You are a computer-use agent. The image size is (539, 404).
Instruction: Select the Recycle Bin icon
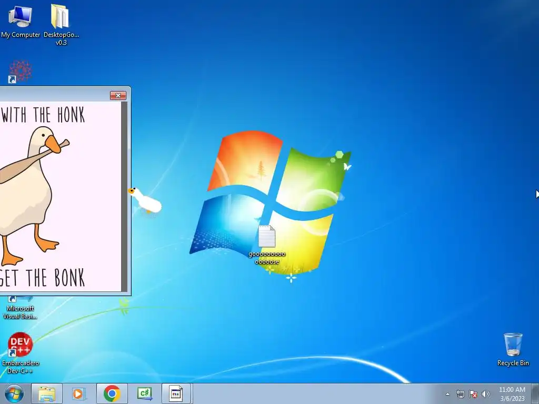513,349
